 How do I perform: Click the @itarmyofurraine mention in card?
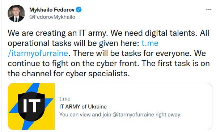(x=133, y=115)
